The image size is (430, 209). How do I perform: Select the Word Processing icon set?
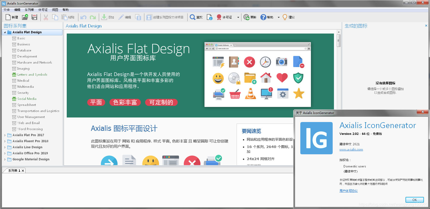30,129
